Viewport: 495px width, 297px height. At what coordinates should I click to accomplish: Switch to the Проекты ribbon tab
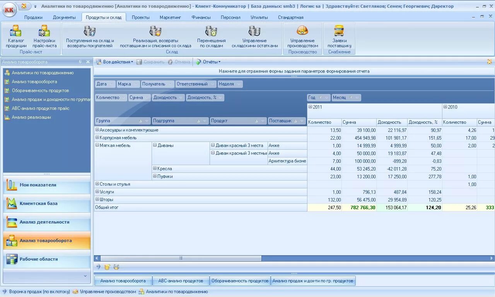pos(140,17)
